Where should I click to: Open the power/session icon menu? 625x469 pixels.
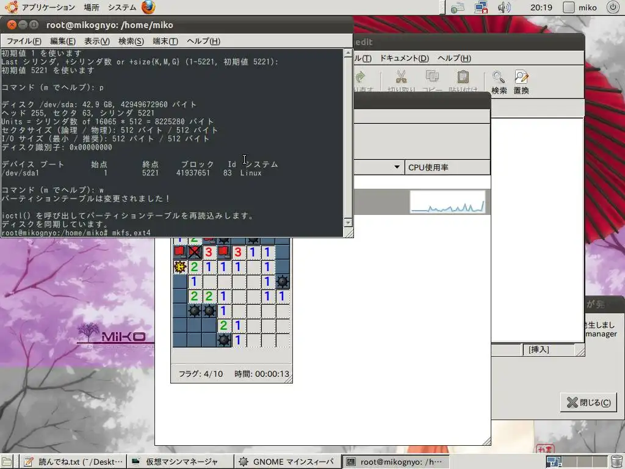pos(613,7)
